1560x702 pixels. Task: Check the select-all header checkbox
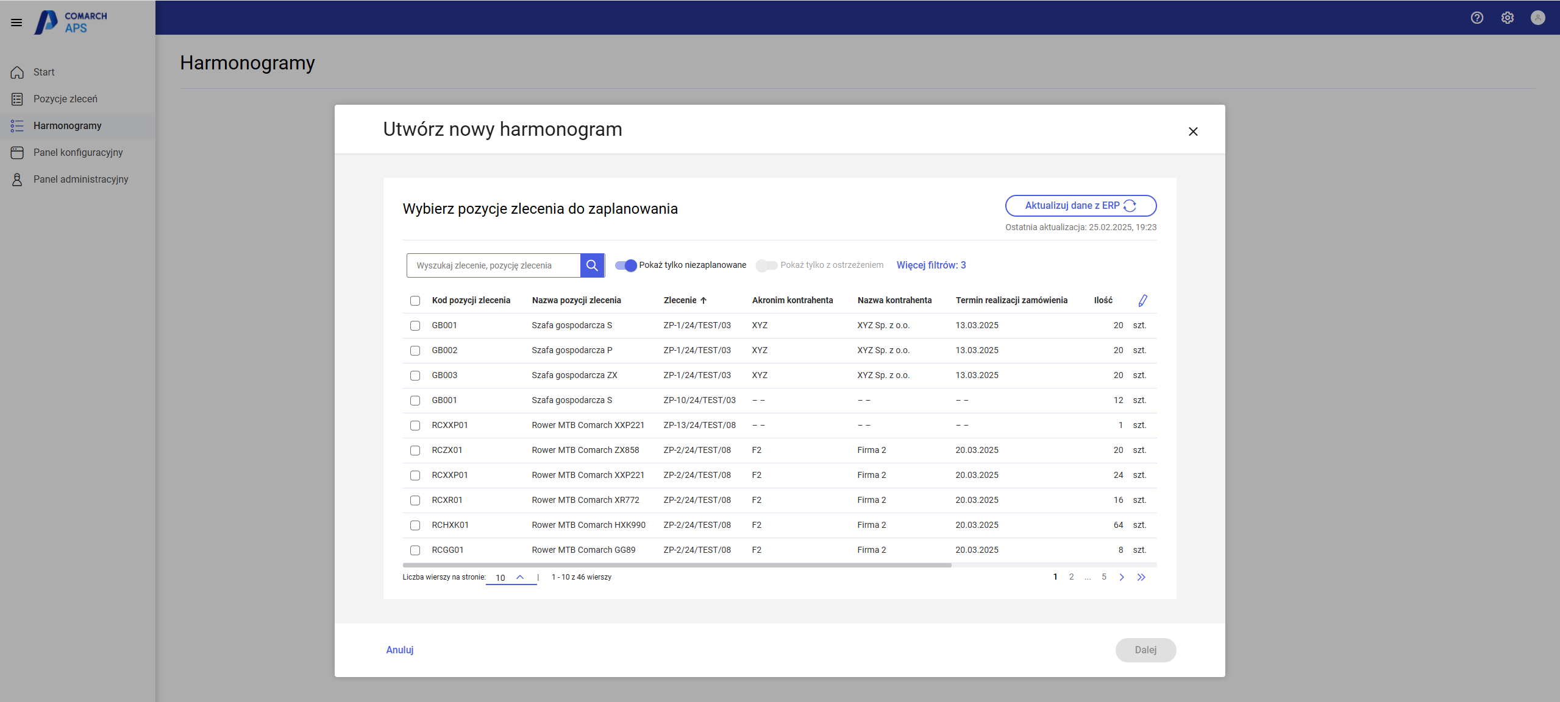tap(415, 301)
